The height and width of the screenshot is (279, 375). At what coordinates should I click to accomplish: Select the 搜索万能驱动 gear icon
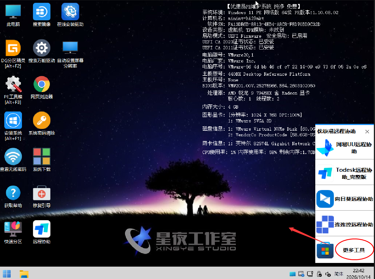[42, 51]
